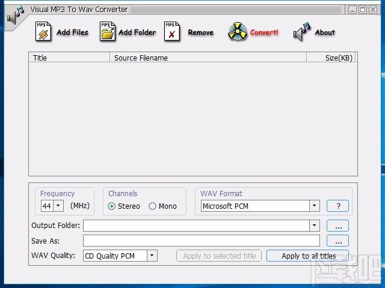Click in the Save As text field
Screen dimensions: 385x288
(x=202, y=241)
